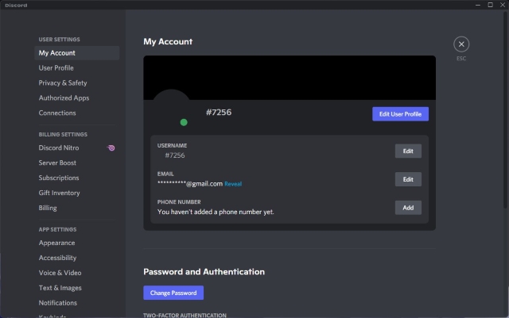Image resolution: width=509 pixels, height=318 pixels.
Task: Click the 'You haven't added a phone number yet' text
Action: coord(216,212)
